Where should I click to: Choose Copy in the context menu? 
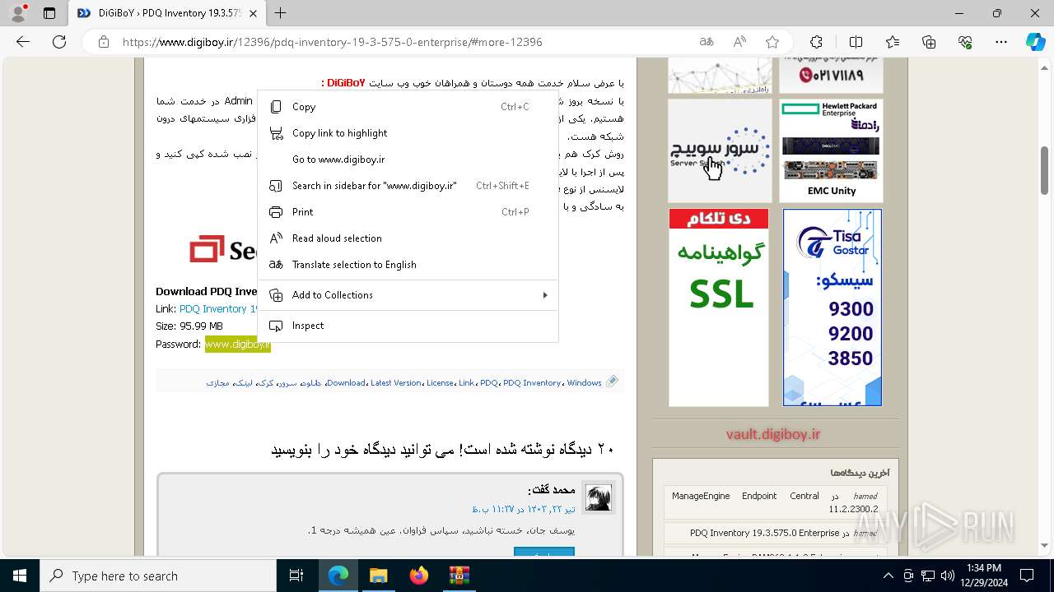pyautogui.click(x=408, y=107)
